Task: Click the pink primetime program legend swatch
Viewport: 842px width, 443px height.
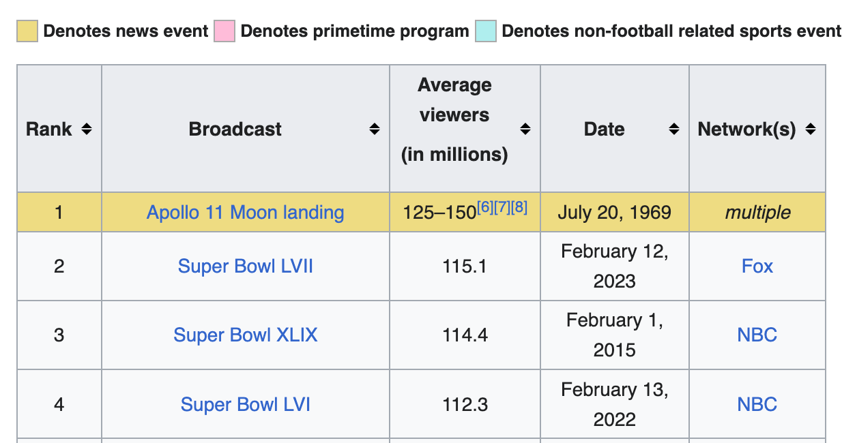Action: click(224, 30)
